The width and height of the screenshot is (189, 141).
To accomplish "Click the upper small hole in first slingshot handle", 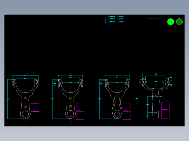I will tap(25, 98).
